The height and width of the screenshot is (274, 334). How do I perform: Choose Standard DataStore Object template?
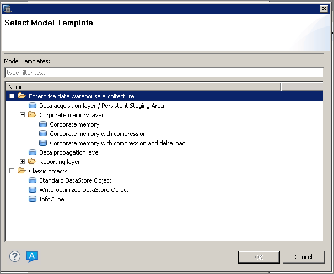tap(75, 180)
